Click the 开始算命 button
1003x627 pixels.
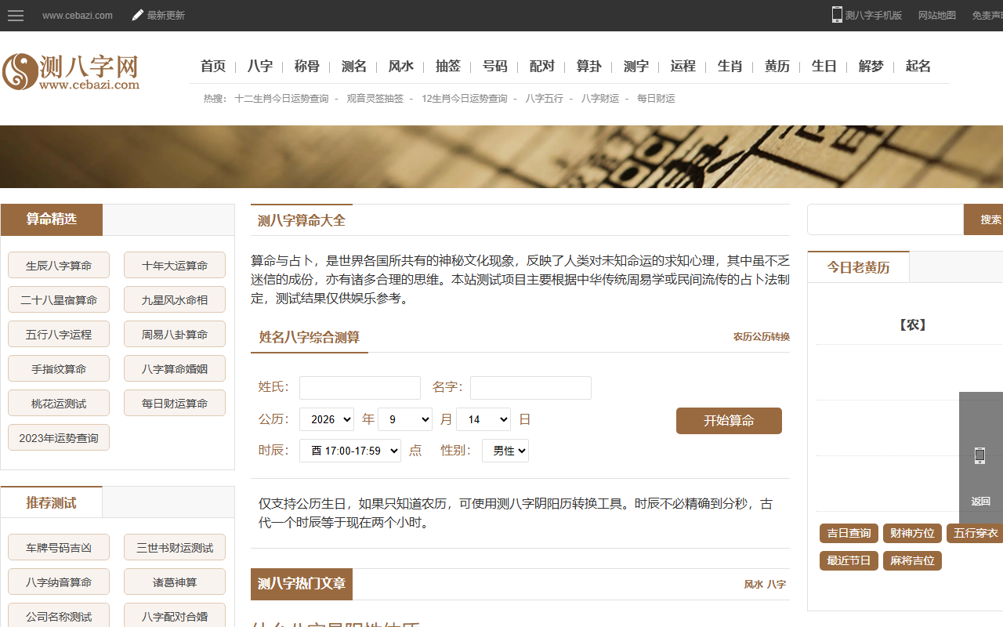(729, 421)
